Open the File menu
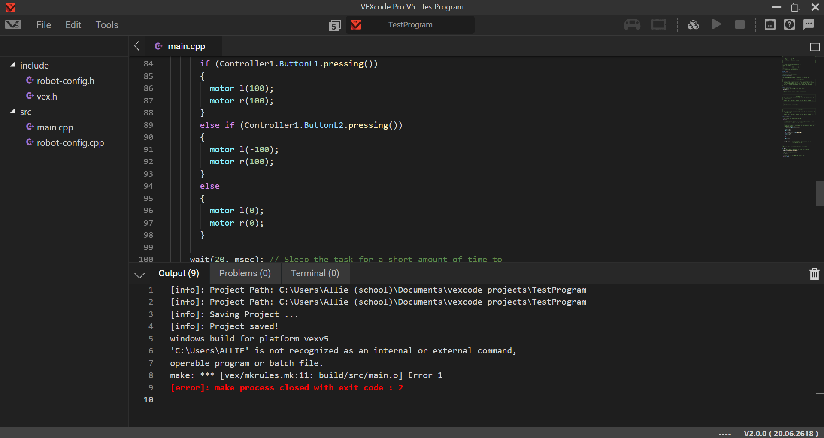Viewport: 824px width, 438px height. coord(43,25)
